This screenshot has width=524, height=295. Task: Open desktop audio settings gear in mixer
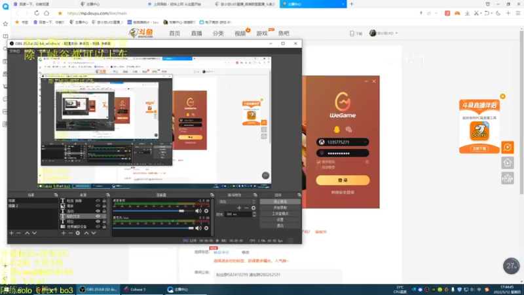pos(206,210)
